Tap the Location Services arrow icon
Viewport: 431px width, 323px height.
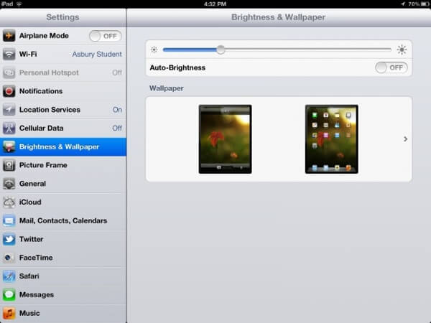pyautogui.click(x=9, y=110)
